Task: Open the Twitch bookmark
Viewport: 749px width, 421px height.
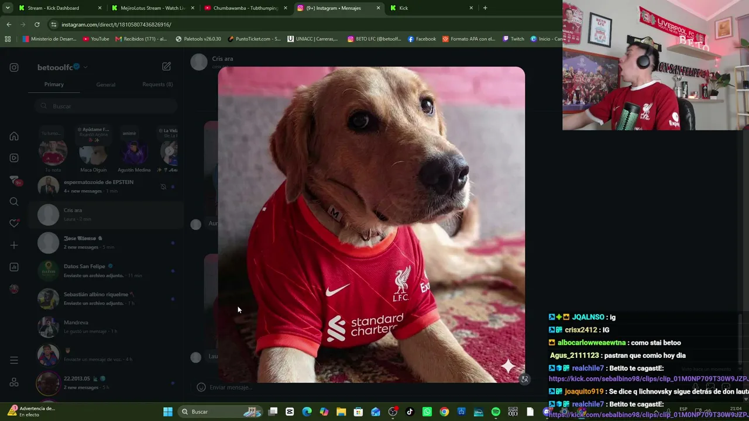Action: [513, 39]
